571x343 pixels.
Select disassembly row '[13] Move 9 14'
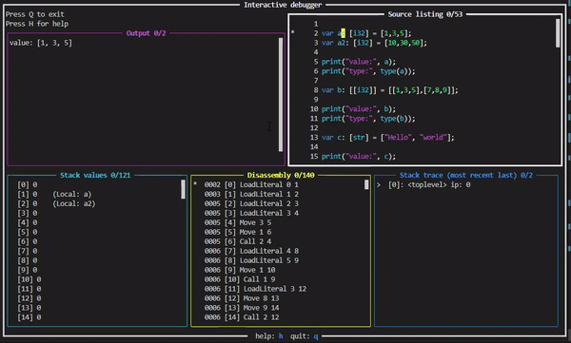click(242, 308)
